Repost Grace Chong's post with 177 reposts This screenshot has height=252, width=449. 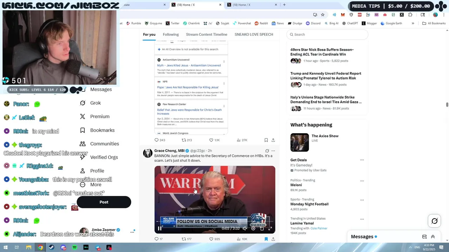click(x=187, y=239)
